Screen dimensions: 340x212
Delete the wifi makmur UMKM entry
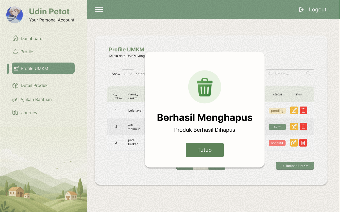tap(303, 127)
